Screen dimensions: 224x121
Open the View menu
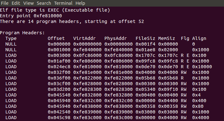point(28,3)
